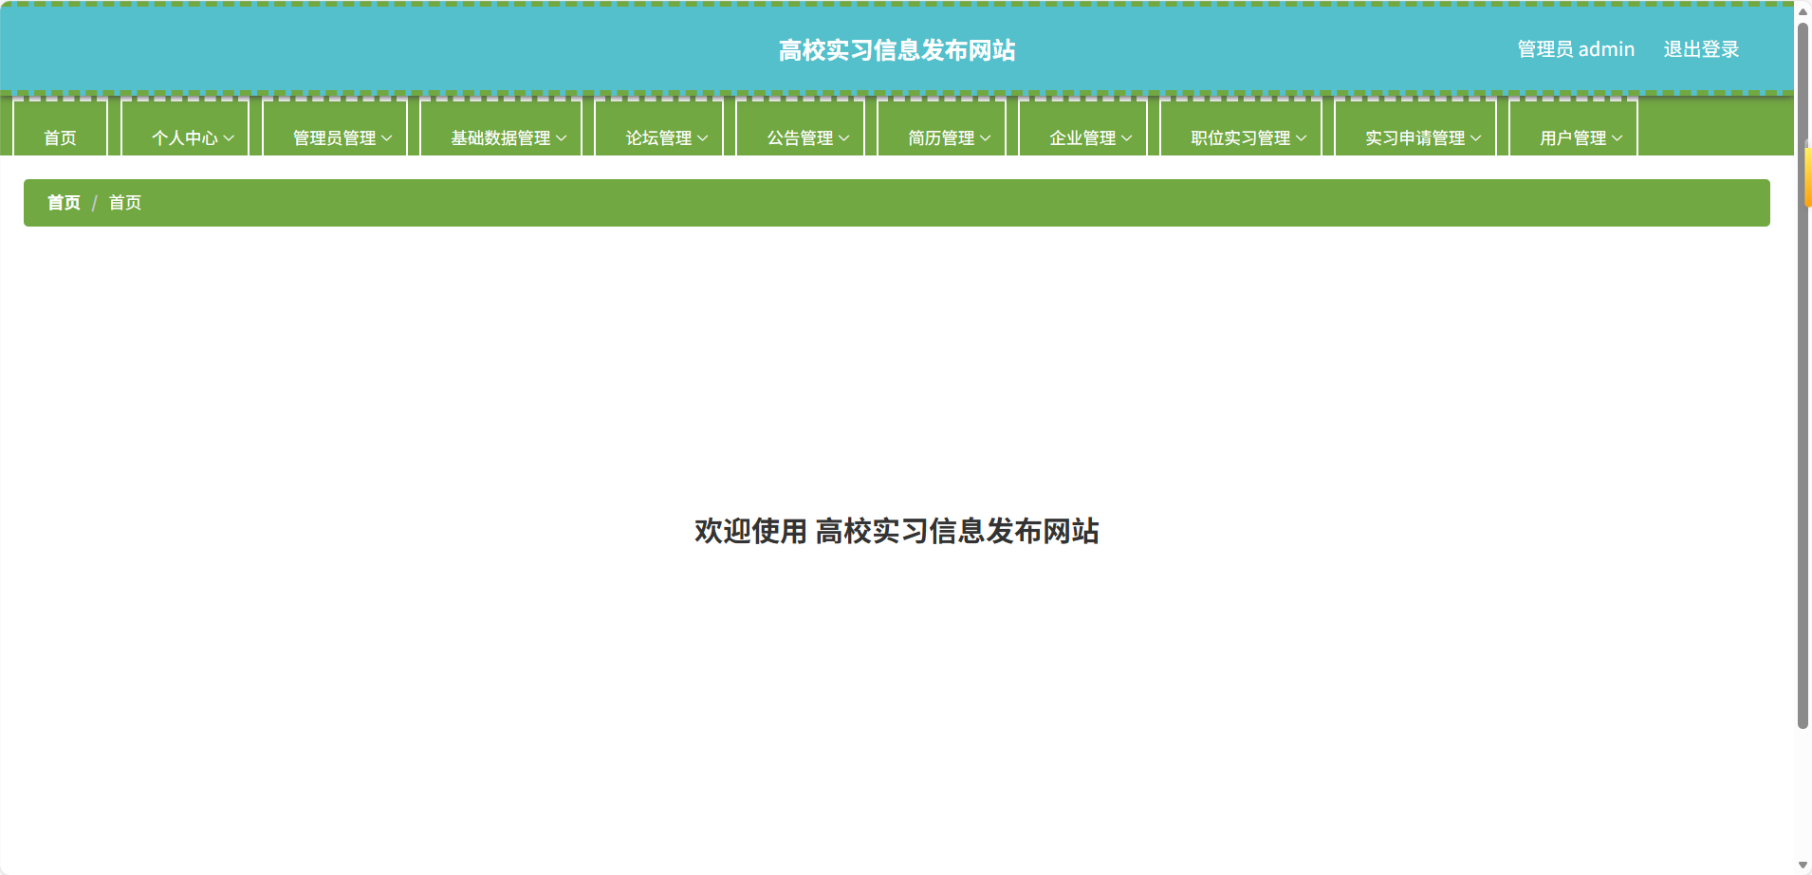The height and width of the screenshot is (875, 1812).
Task: Click the 退出登录 logout link
Action: 1701,49
